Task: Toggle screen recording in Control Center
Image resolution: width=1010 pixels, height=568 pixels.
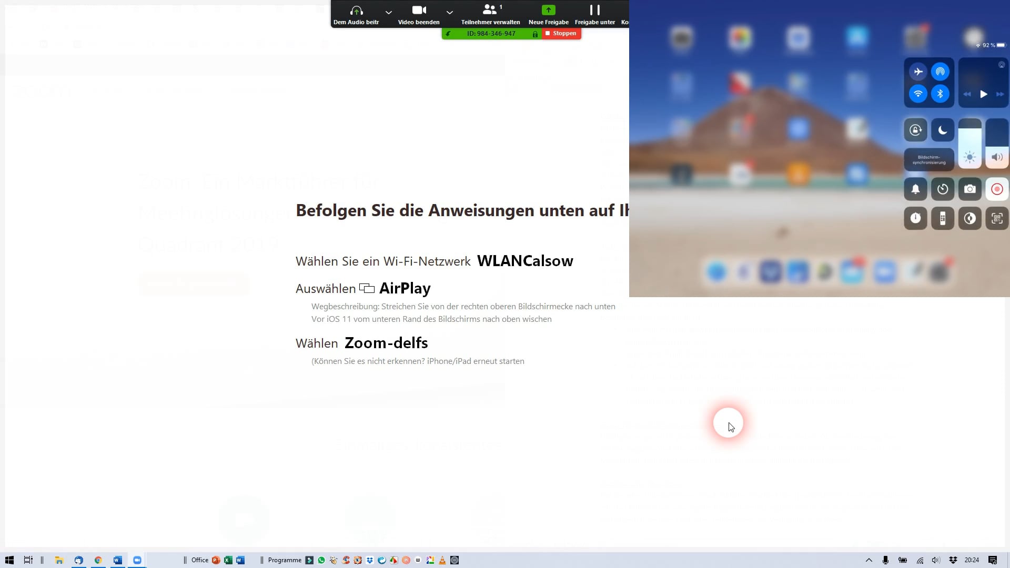Action: click(997, 189)
